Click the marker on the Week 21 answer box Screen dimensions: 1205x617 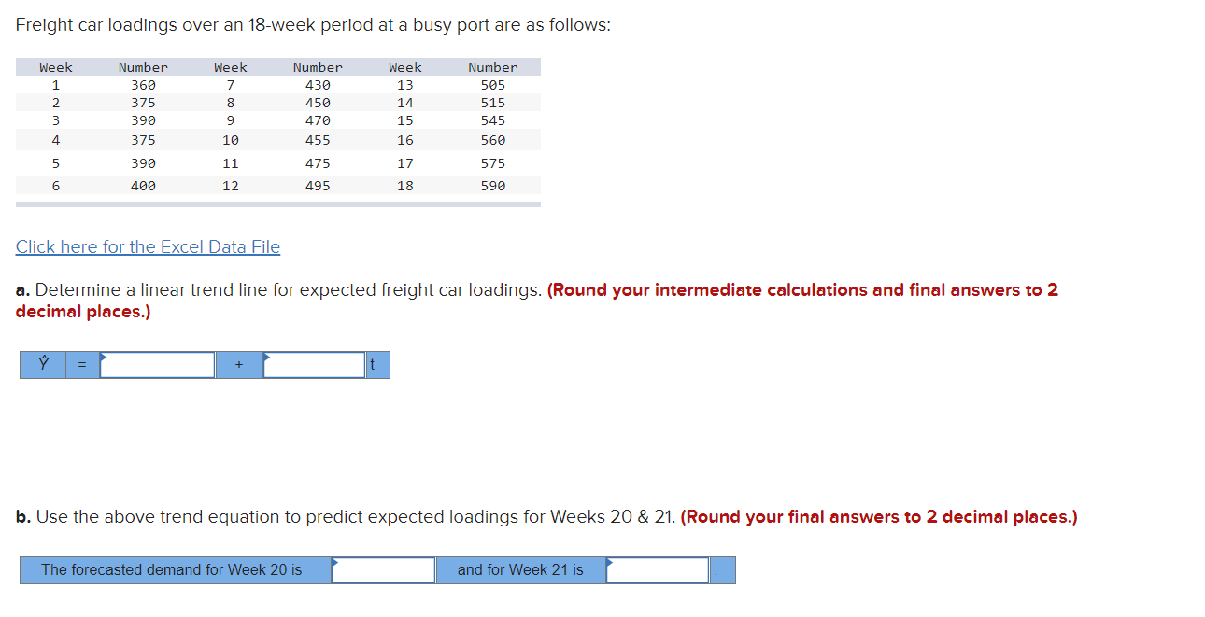pos(608,561)
